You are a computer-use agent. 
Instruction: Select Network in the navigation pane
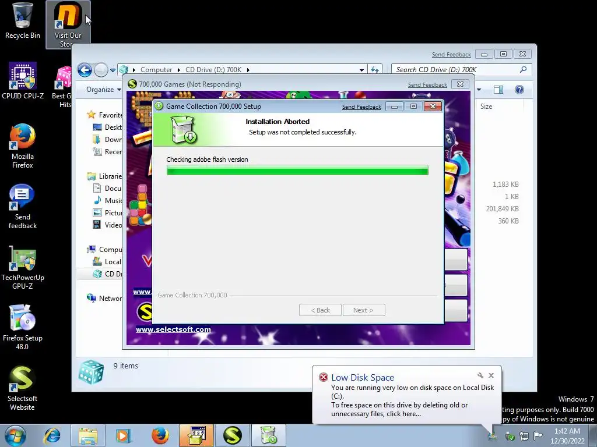tap(105, 299)
